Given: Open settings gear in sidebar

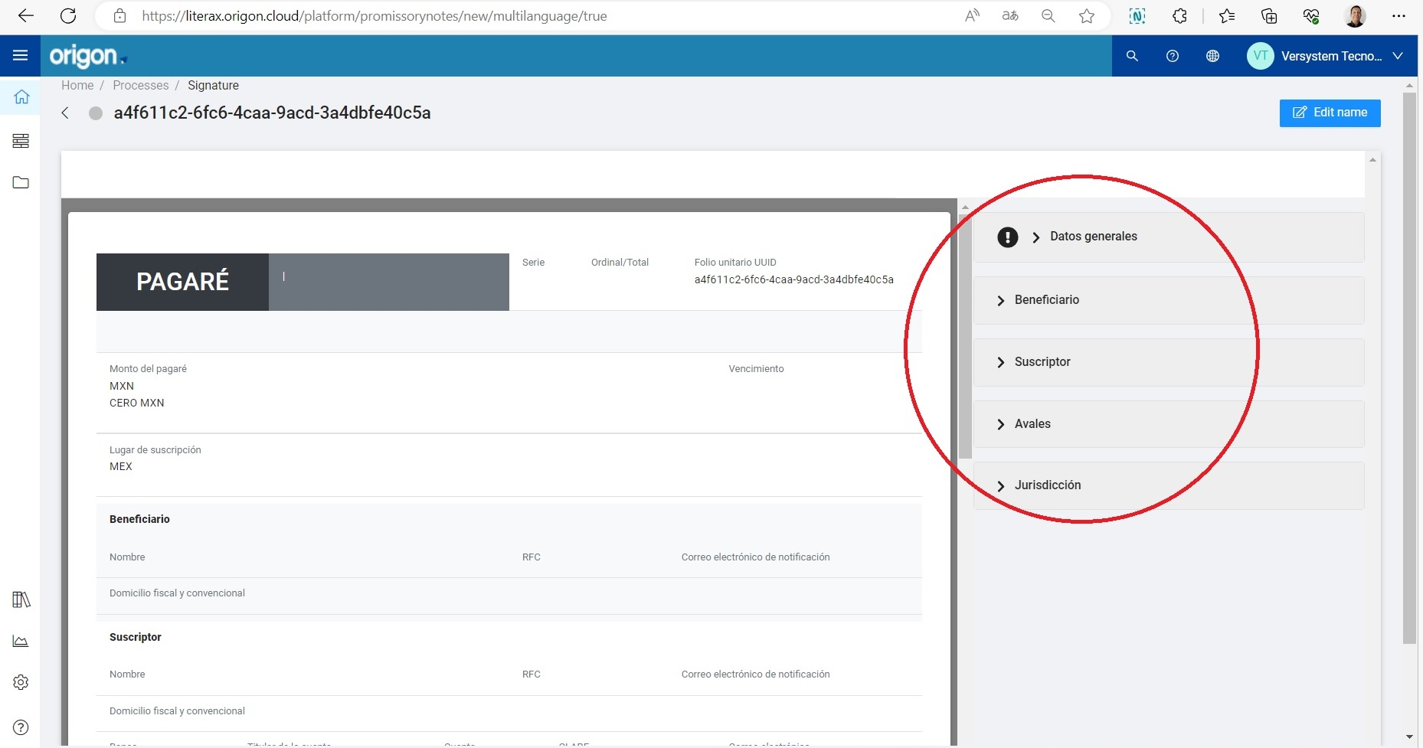Looking at the screenshot, I should [x=21, y=682].
